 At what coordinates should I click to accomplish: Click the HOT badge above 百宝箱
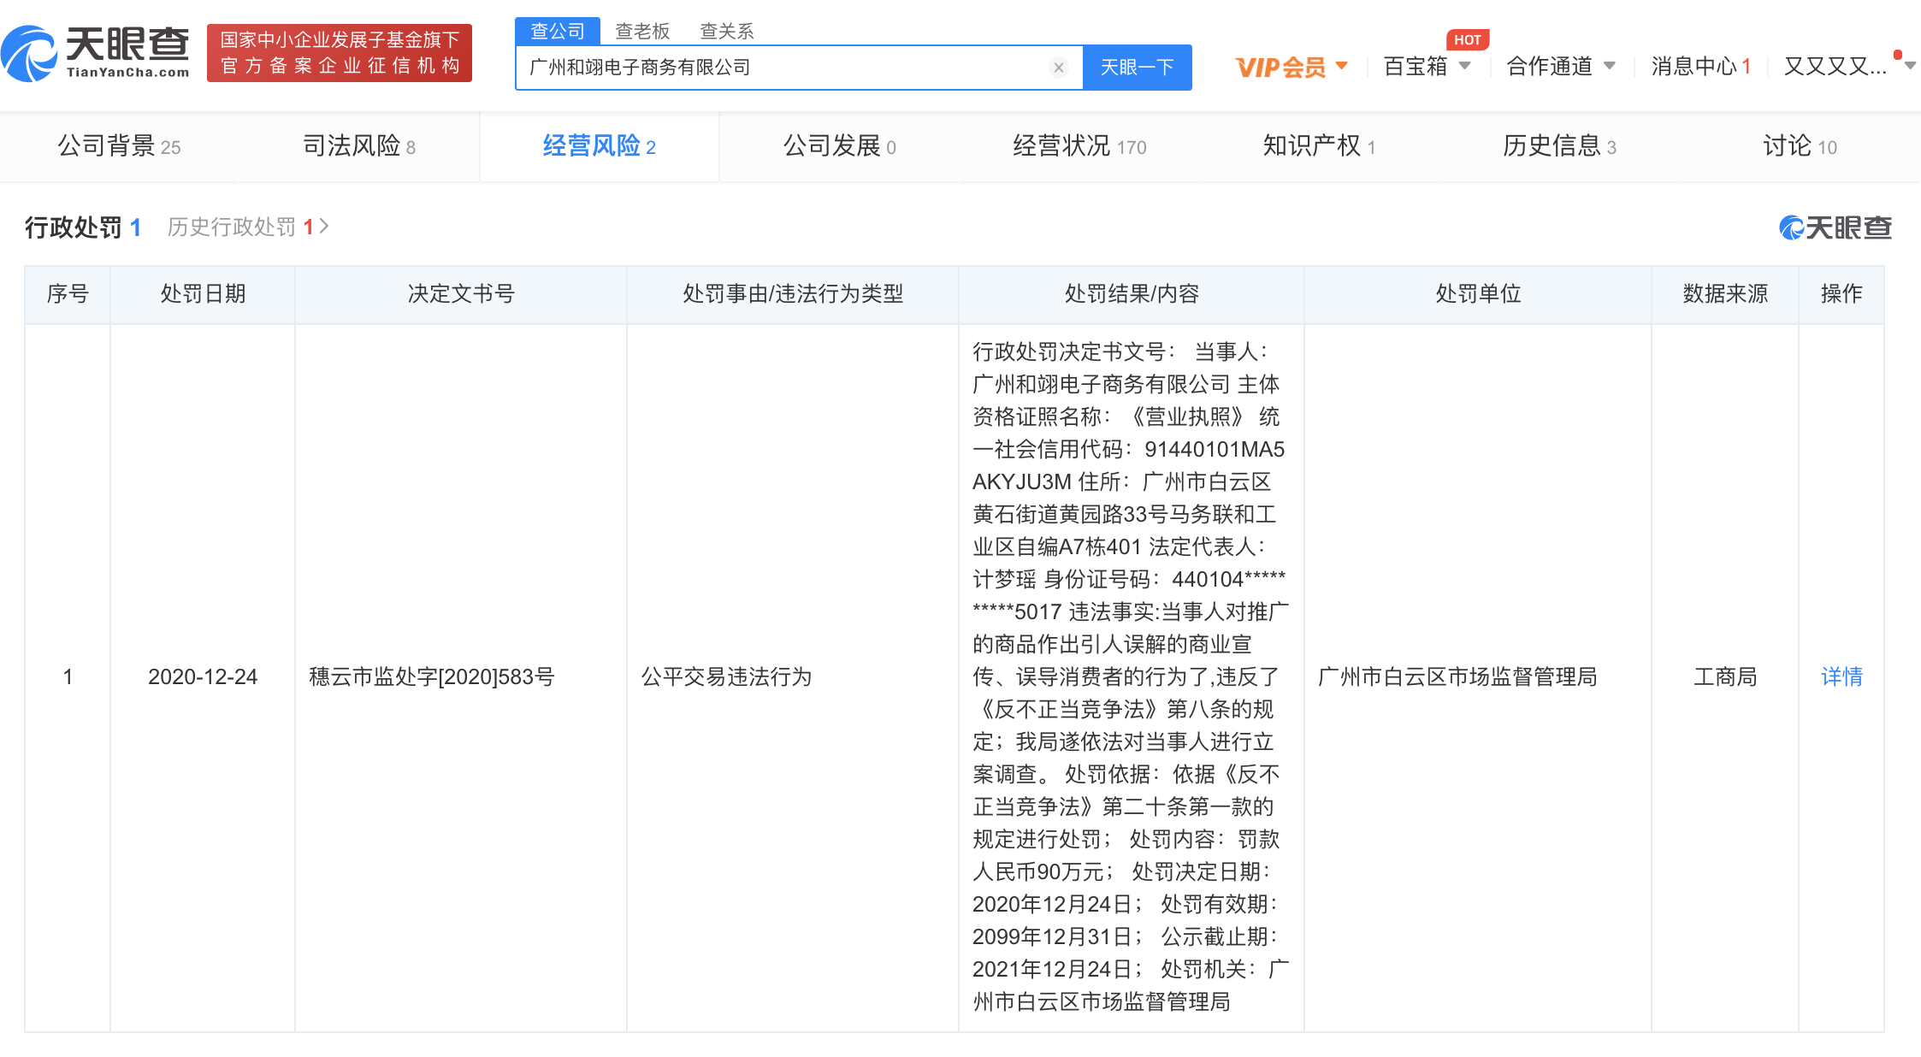coord(1467,39)
